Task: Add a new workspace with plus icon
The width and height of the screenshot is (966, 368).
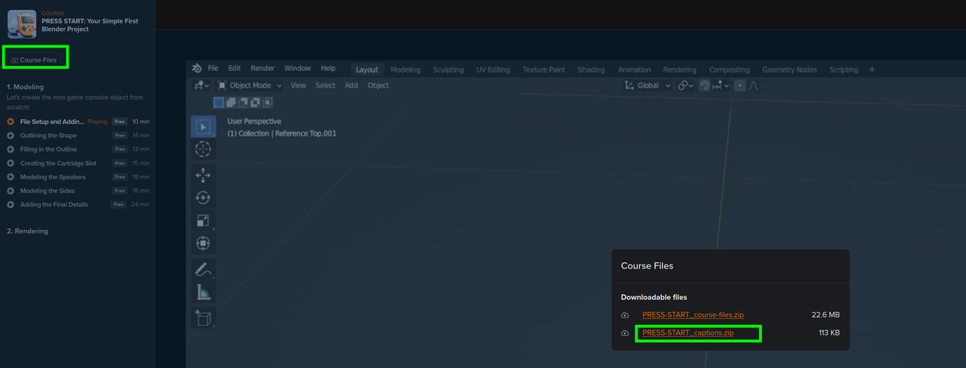Action: pyautogui.click(x=872, y=69)
